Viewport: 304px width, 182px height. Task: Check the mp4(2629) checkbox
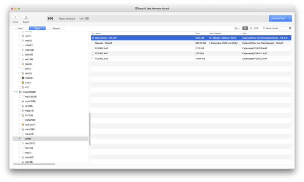point(20,97)
